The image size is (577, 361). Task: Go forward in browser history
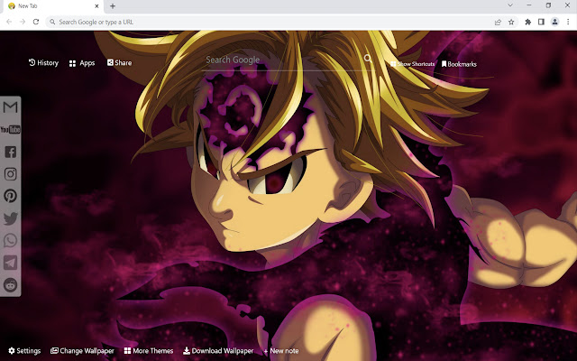23,22
